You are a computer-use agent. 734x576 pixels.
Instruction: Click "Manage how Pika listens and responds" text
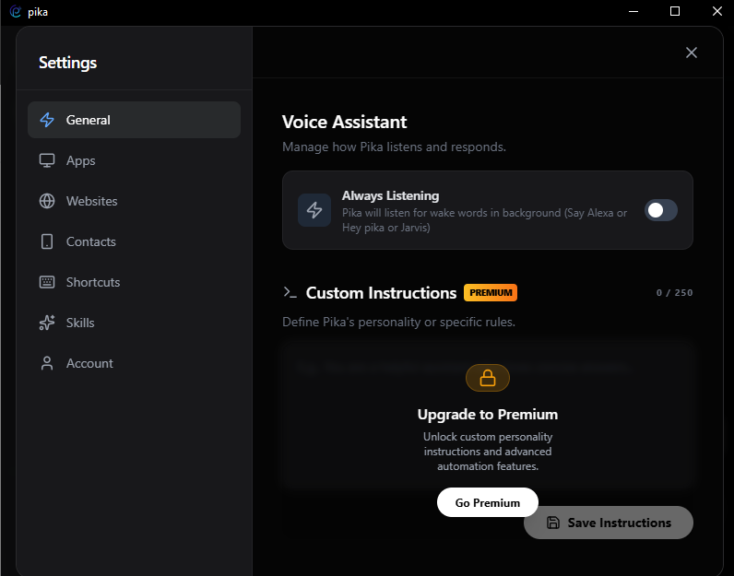click(394, 147)
